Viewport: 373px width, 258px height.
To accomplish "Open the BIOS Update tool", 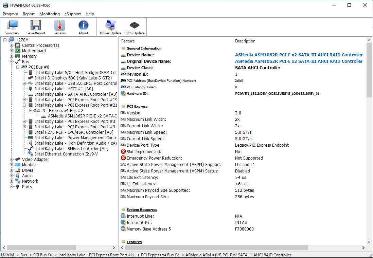I will click(134, 27).
